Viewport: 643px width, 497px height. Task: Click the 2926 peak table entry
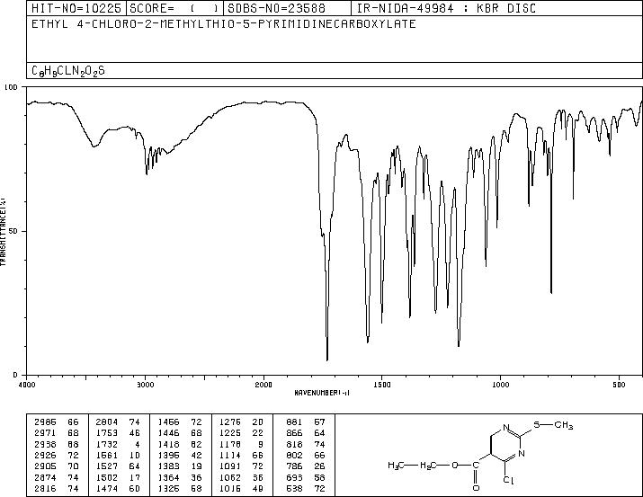pyautogui.click(x=56, y=455)
